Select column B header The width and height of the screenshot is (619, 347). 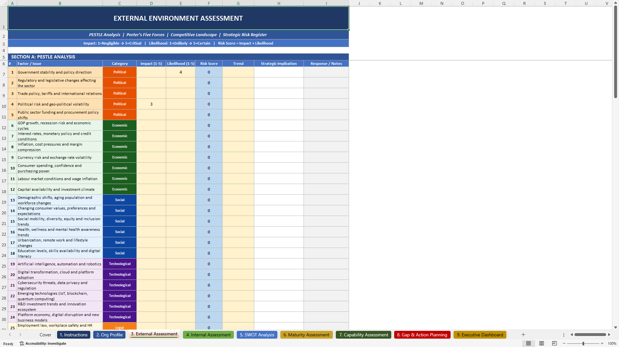(60, 3)
